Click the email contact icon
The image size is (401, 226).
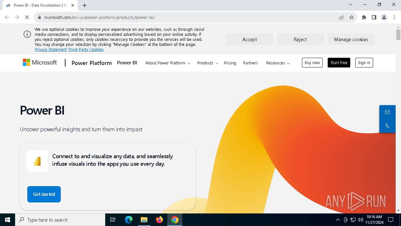(387, 112)
